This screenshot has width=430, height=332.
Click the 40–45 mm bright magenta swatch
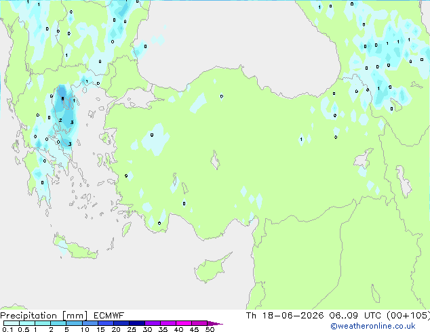coord(184,323)
